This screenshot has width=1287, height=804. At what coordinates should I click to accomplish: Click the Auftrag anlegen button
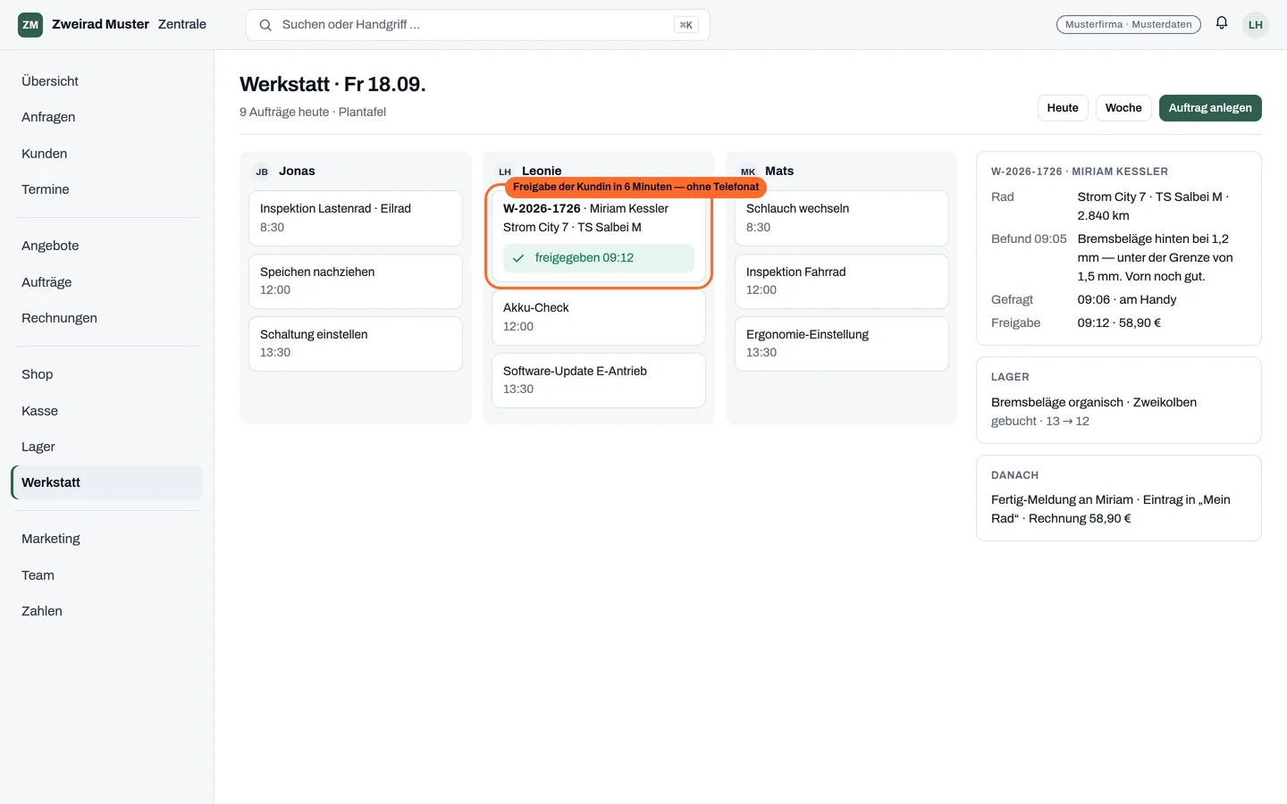(1210, 108)
